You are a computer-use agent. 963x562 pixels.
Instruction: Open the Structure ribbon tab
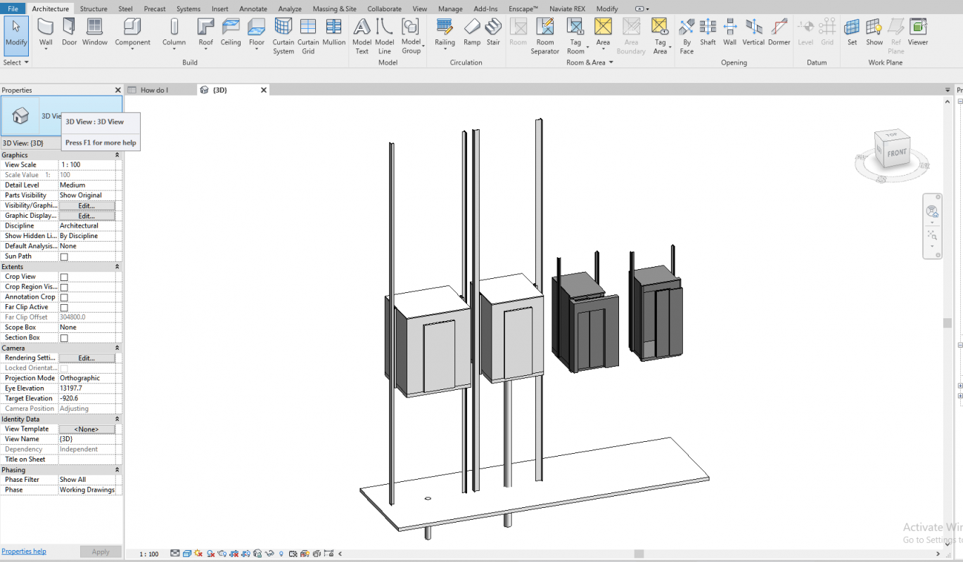(94, 9)
